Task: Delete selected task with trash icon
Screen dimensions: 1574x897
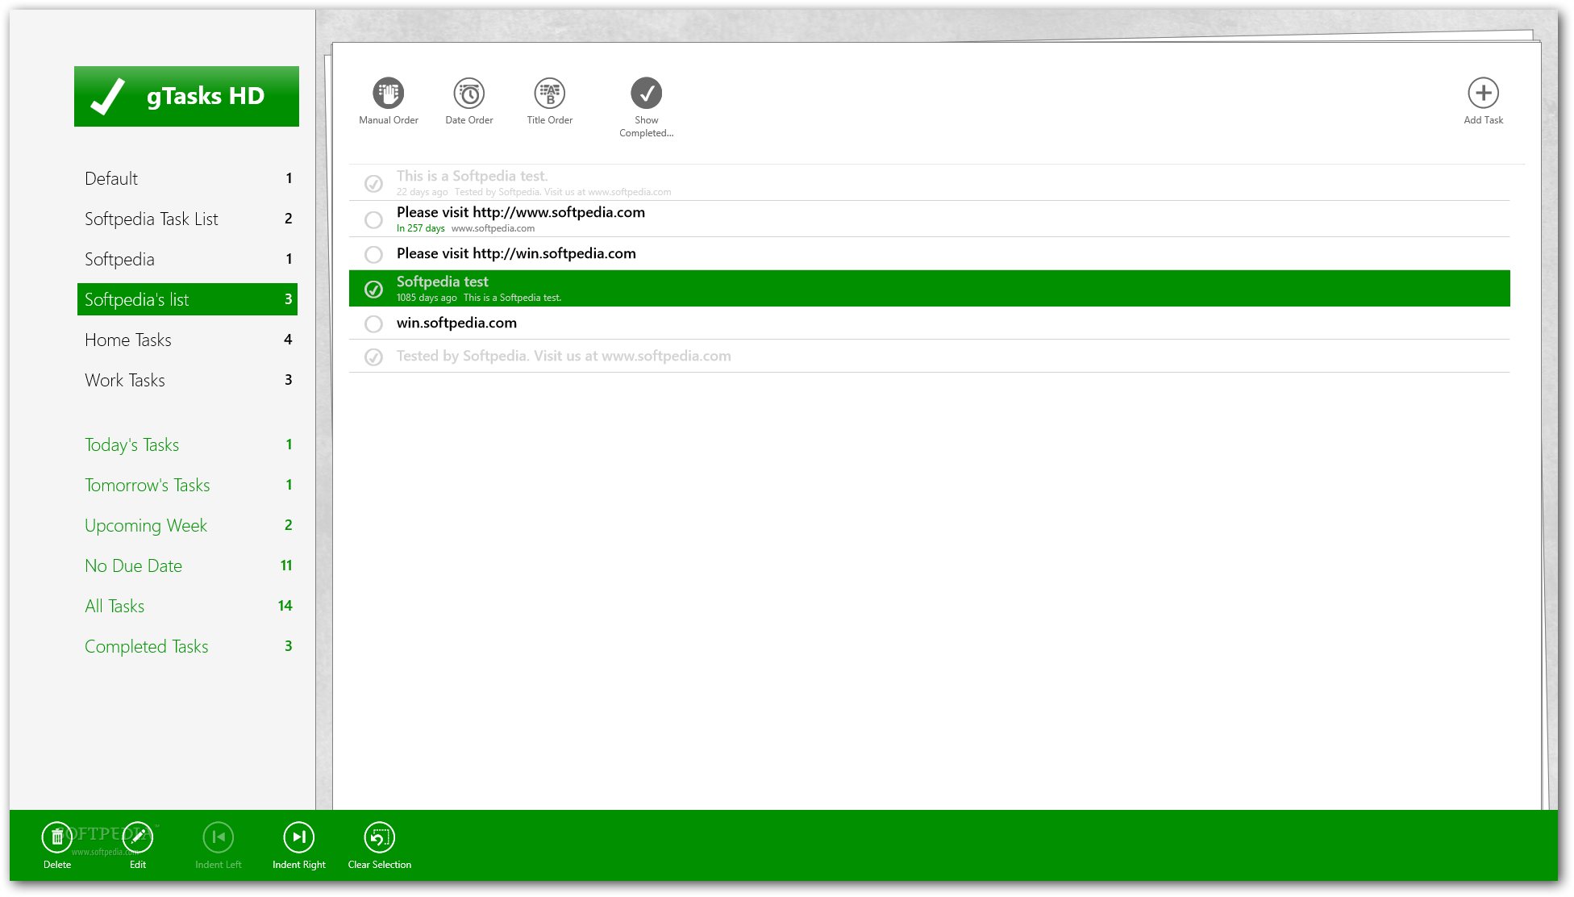Action: point(56,837)
